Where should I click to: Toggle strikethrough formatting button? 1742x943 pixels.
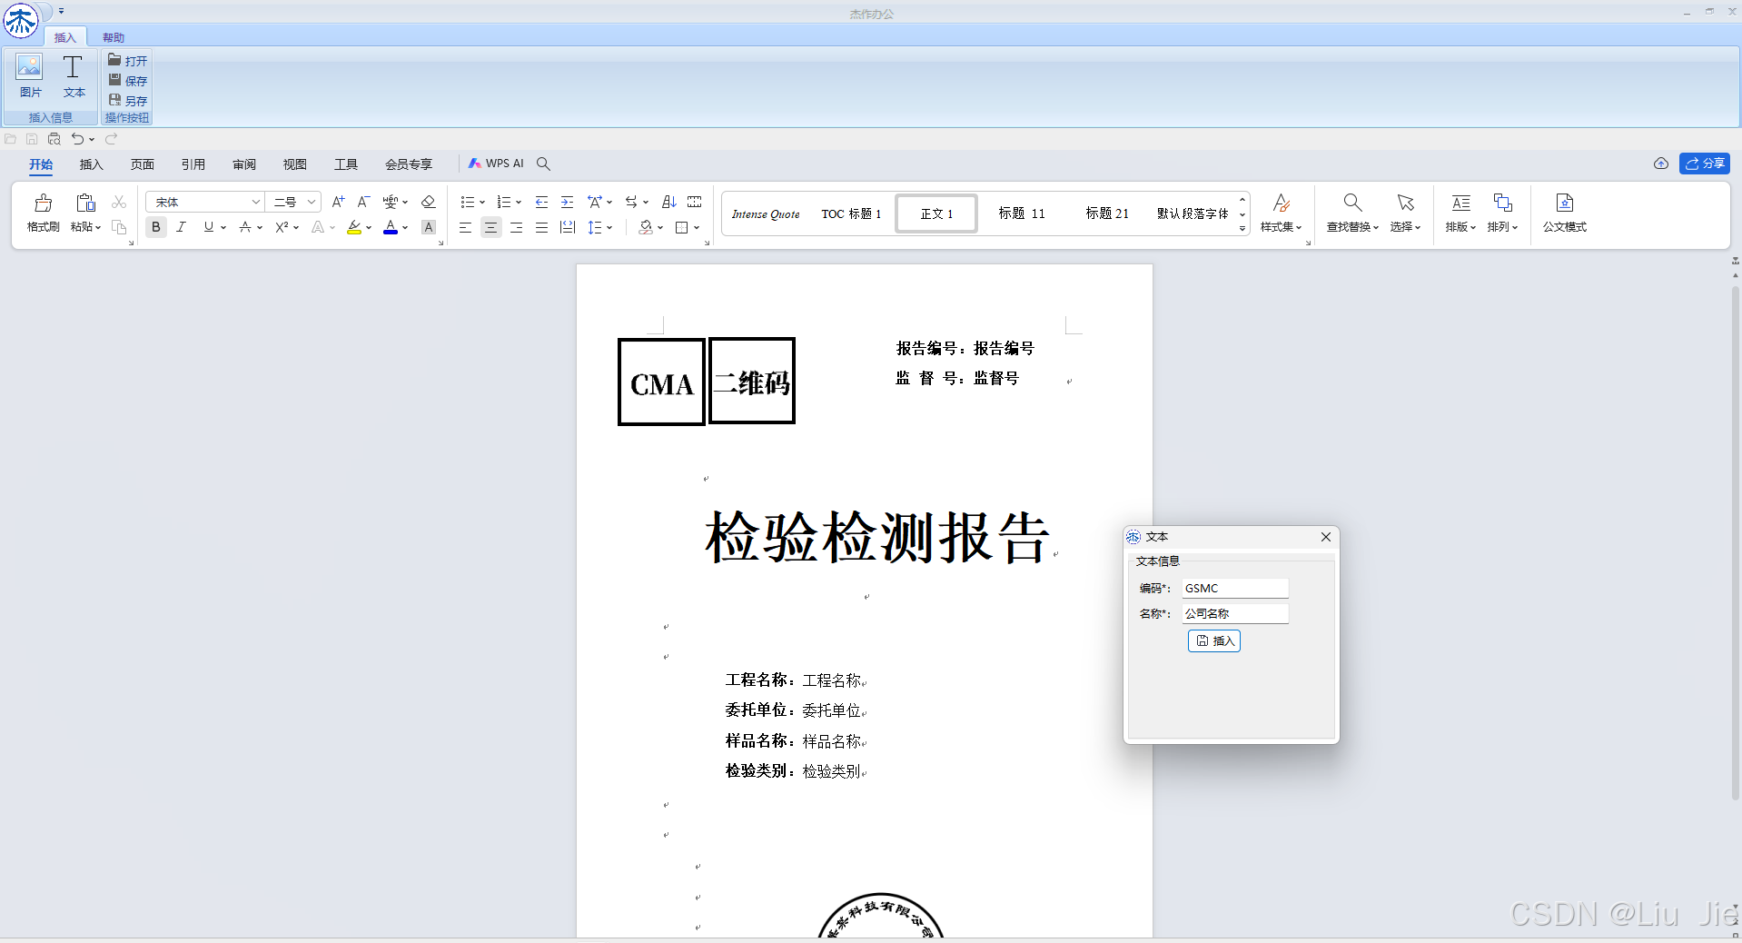(245, 227)
